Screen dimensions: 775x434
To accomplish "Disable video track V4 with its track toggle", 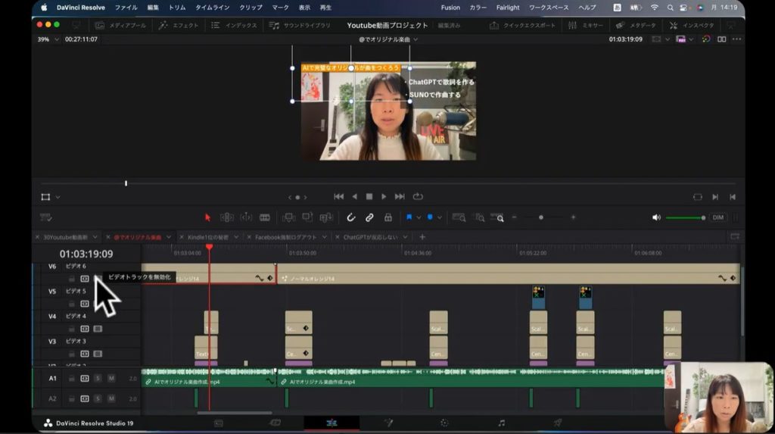I will (x=98, y=329).
